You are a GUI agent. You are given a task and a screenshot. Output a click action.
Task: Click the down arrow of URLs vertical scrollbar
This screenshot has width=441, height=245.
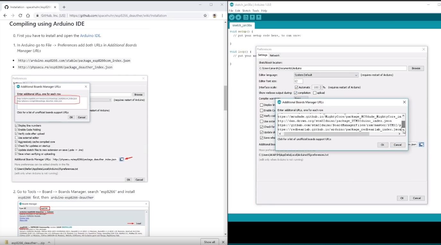(403, 130)
